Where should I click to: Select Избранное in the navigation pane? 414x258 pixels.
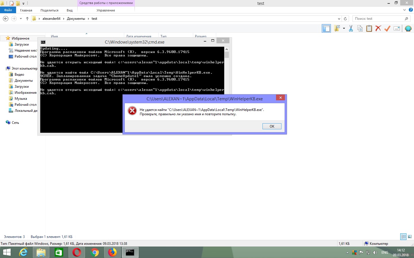[x=20, y=38]
